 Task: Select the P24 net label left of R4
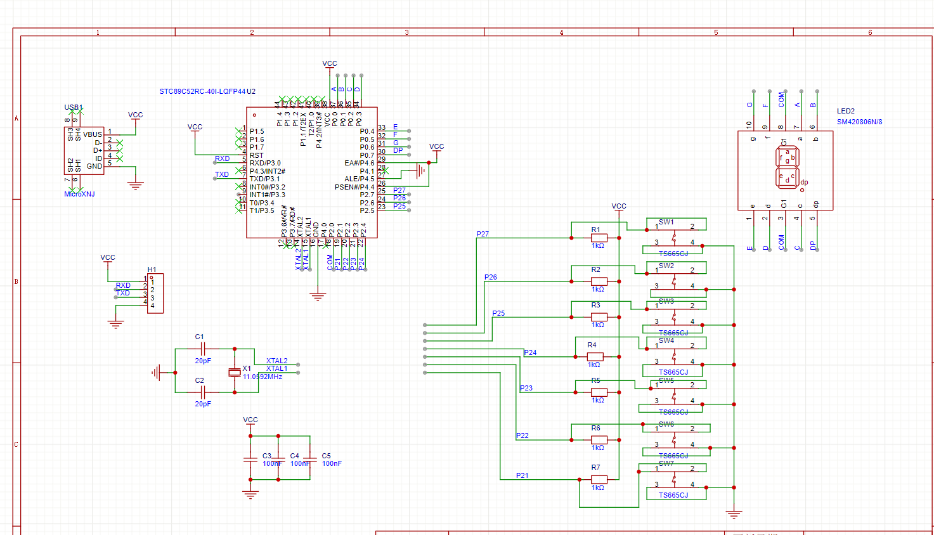pyautogui.click(x=530, y=352)
